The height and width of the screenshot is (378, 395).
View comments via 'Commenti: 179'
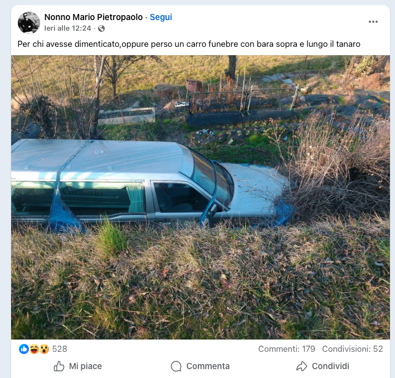286,349
